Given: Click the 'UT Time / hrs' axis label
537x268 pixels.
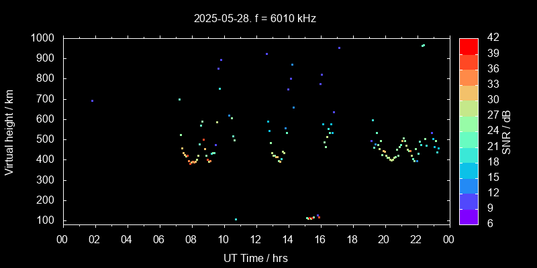Looking at the screenshot, I should (256, 258).
